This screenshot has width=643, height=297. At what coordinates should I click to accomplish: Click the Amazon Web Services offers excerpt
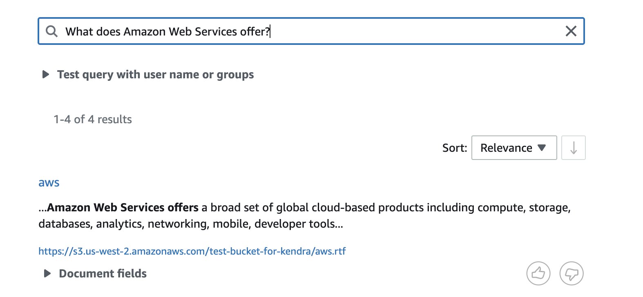pyautogui.click(x=304, y=215)
